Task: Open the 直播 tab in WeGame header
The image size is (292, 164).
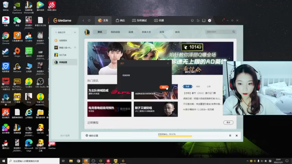Action: [x=159, y=20]
